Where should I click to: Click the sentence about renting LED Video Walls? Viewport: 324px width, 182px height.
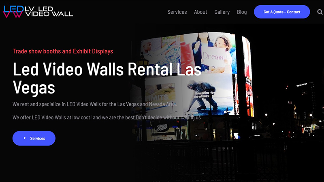click(95, 104)
